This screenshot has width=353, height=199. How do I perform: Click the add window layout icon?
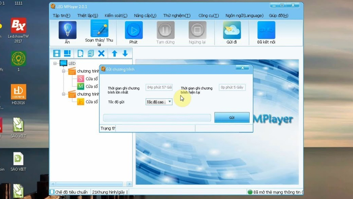68,54
